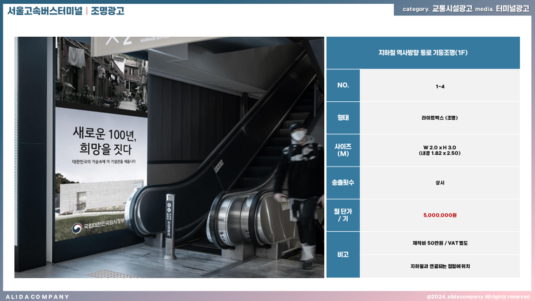Click the 제작비 50만원 / VAT 별도 note

(x=440, y=243)
